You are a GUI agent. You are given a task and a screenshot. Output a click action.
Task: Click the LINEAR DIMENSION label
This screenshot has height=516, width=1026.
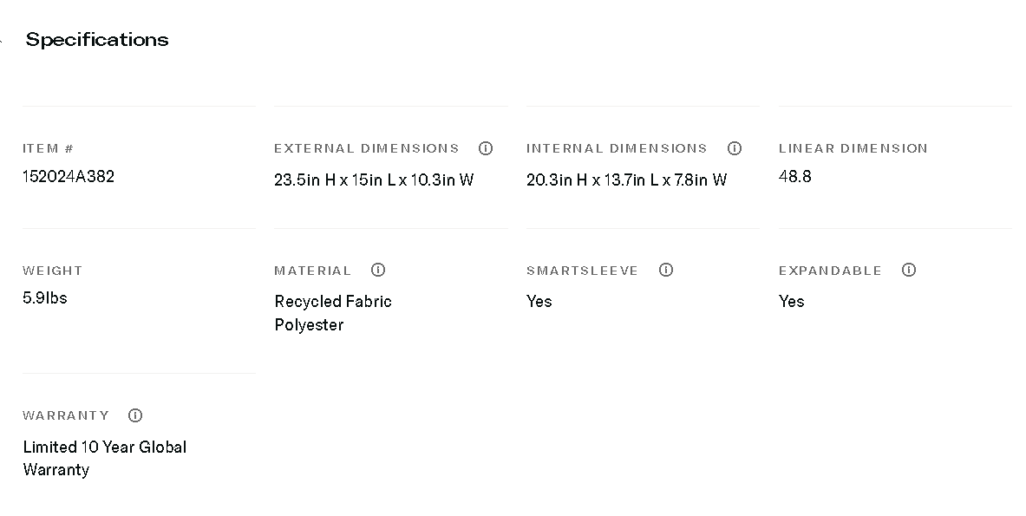pyautogui.click(x=853, y=148)
